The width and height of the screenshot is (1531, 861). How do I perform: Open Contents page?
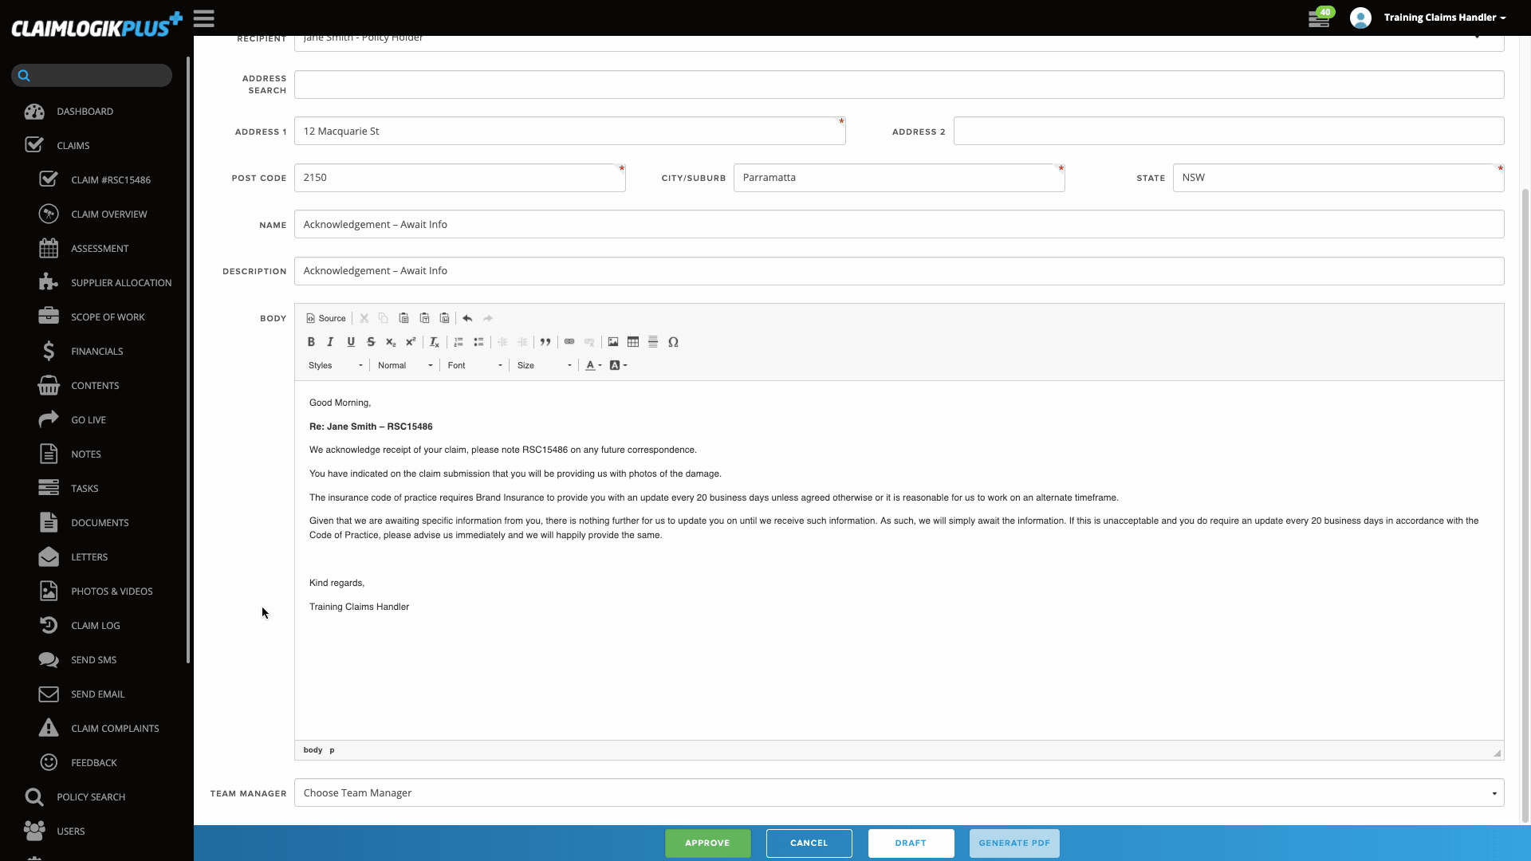(x=95, y=386)
